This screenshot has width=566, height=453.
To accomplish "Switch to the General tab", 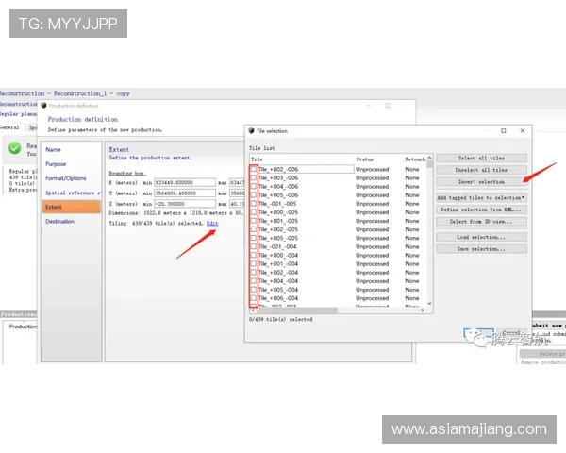I will coord(8,126).
